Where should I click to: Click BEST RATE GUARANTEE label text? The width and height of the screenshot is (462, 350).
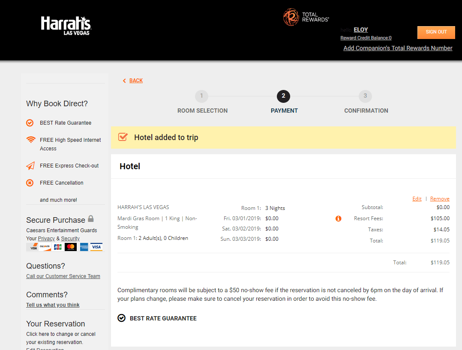pos(163,318)
